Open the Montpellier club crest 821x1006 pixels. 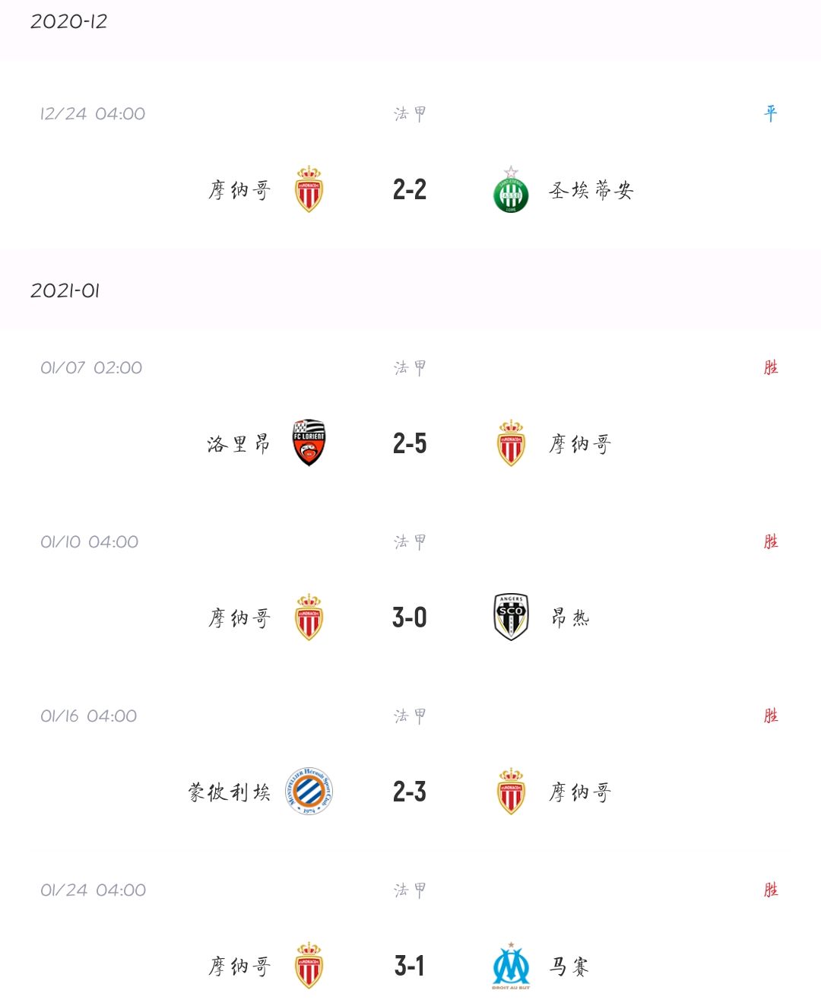tap(309, 791)
